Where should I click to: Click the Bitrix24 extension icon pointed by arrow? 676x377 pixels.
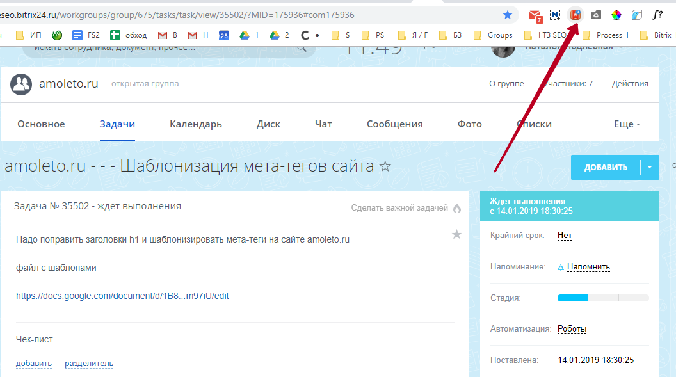tap(575, 14)
